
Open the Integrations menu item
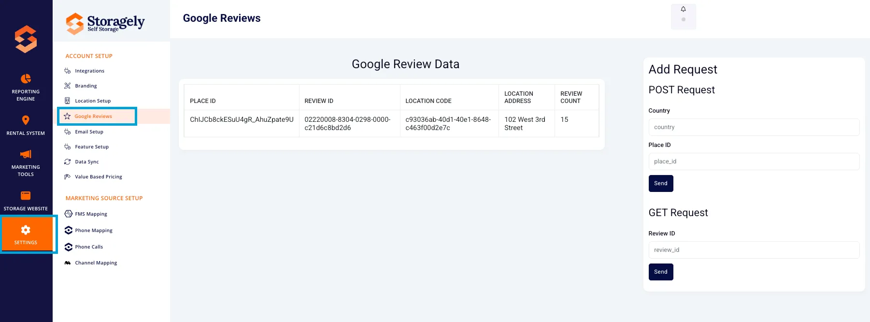[x=89, y=71]
